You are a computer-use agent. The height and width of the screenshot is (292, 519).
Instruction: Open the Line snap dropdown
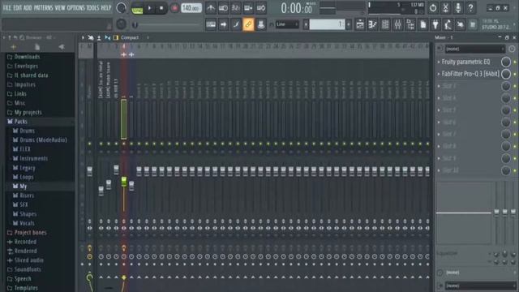[287, 24]
